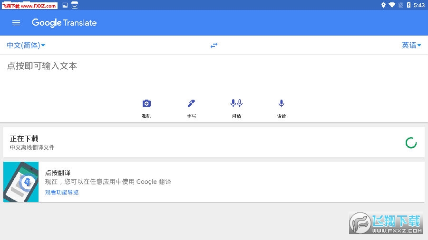
Task: Tap the download progress spinner
Action: 411,143
